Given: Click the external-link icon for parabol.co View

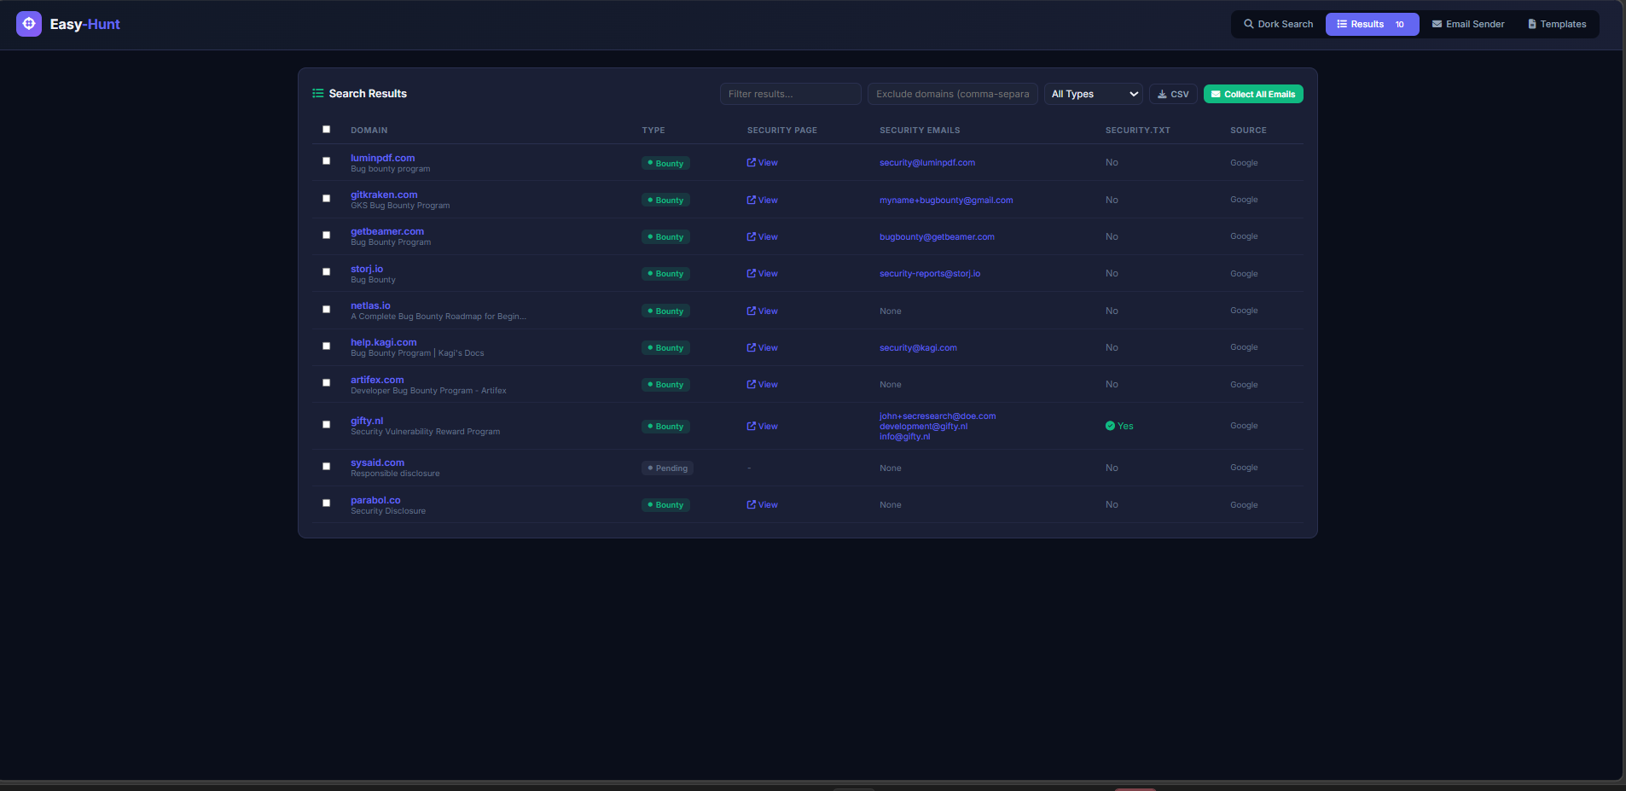Looking at the screenshot, I should [752, 504].
